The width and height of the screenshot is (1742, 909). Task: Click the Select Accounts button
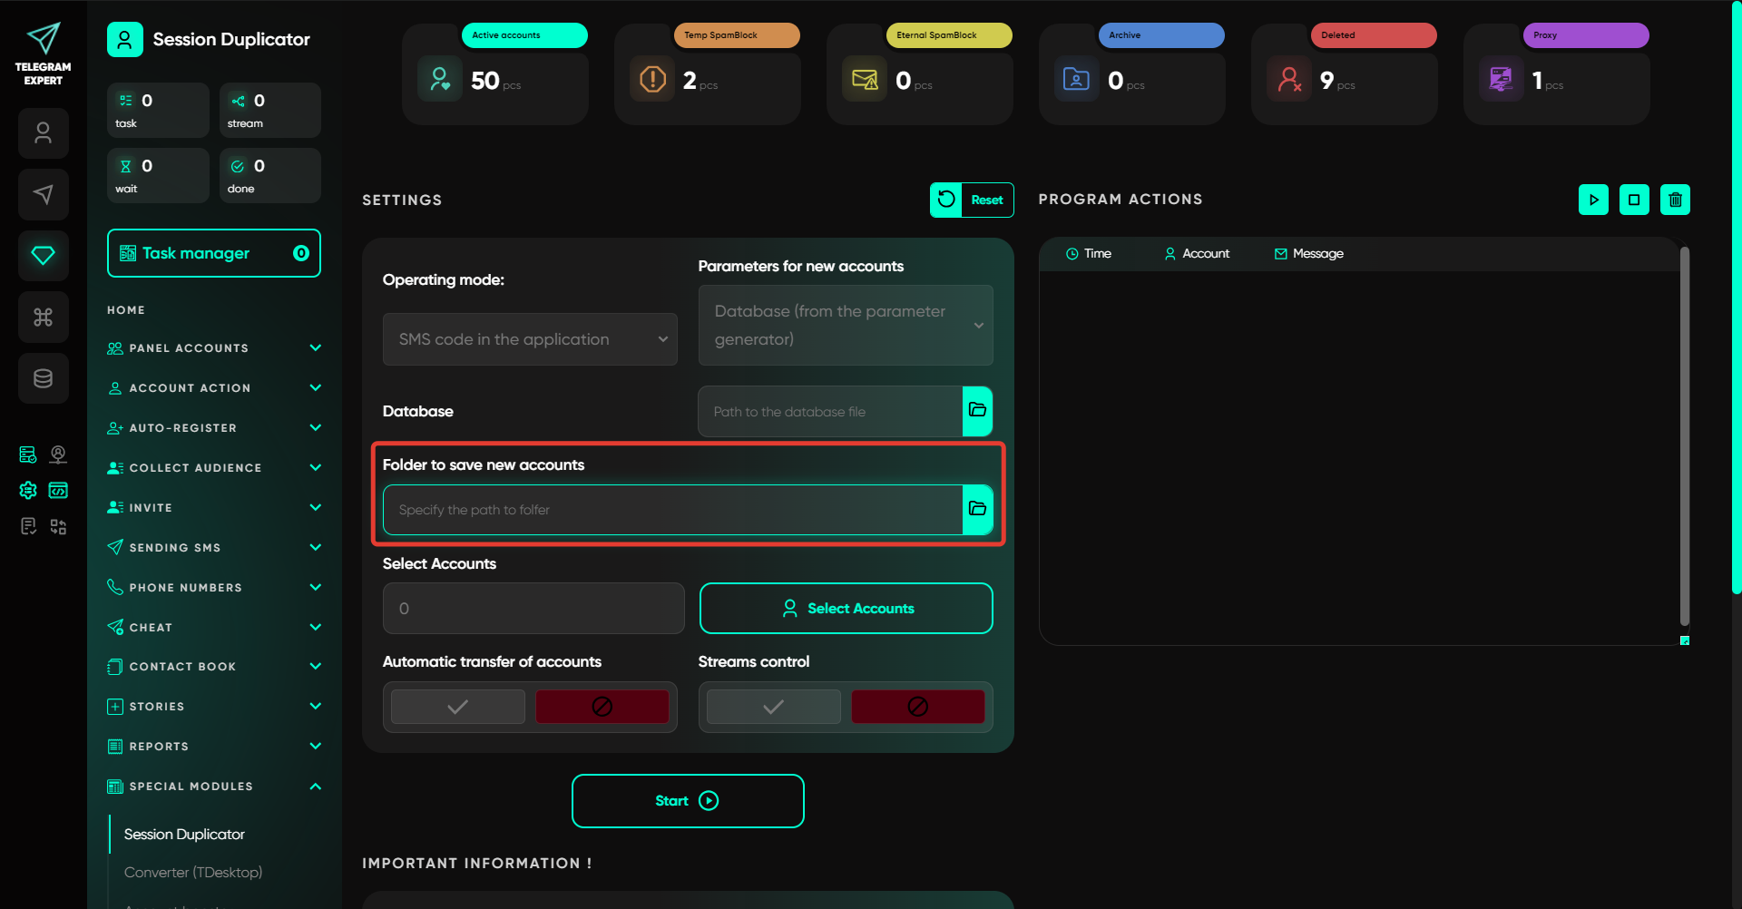(x=846, y=608)
